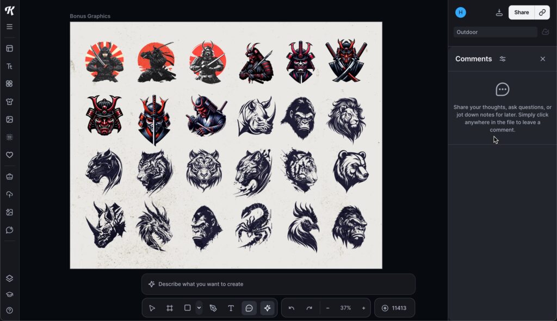
Task: Open the Templates panel icon
Action: coord(10,48)
